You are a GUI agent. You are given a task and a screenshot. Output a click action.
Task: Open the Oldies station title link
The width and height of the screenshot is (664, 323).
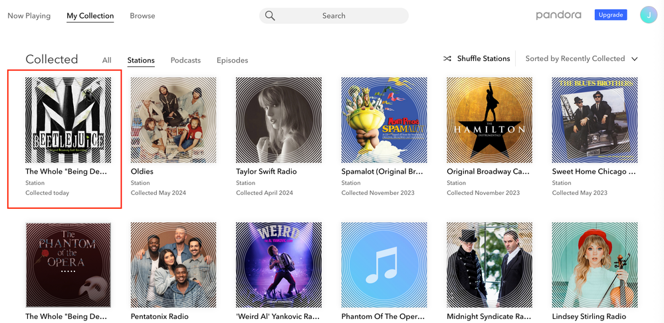142,172
